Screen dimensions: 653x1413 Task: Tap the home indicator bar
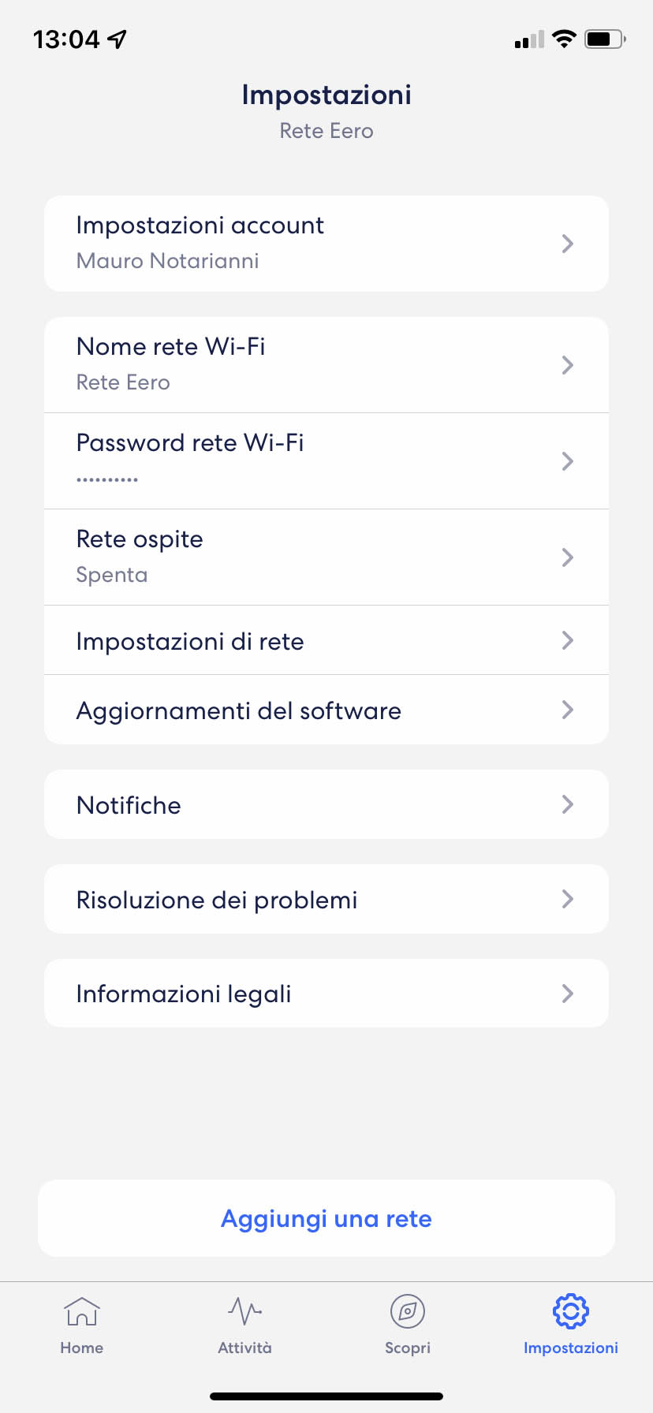point(326,1396)
